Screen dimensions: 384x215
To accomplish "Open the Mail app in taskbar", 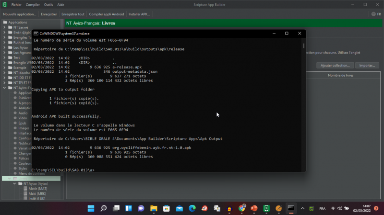I will (179, 208).
